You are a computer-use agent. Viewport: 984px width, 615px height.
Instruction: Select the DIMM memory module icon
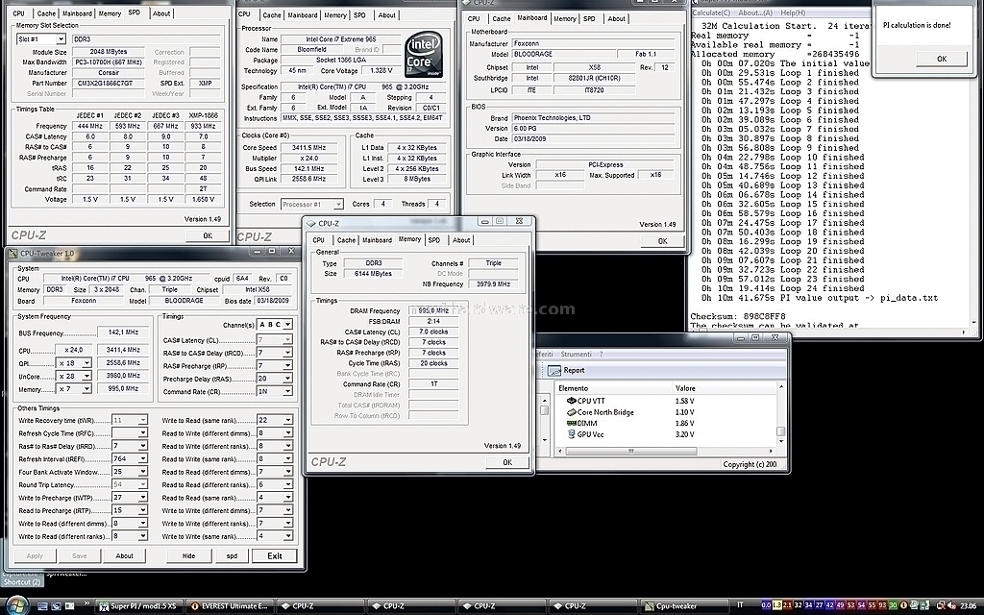571,423
